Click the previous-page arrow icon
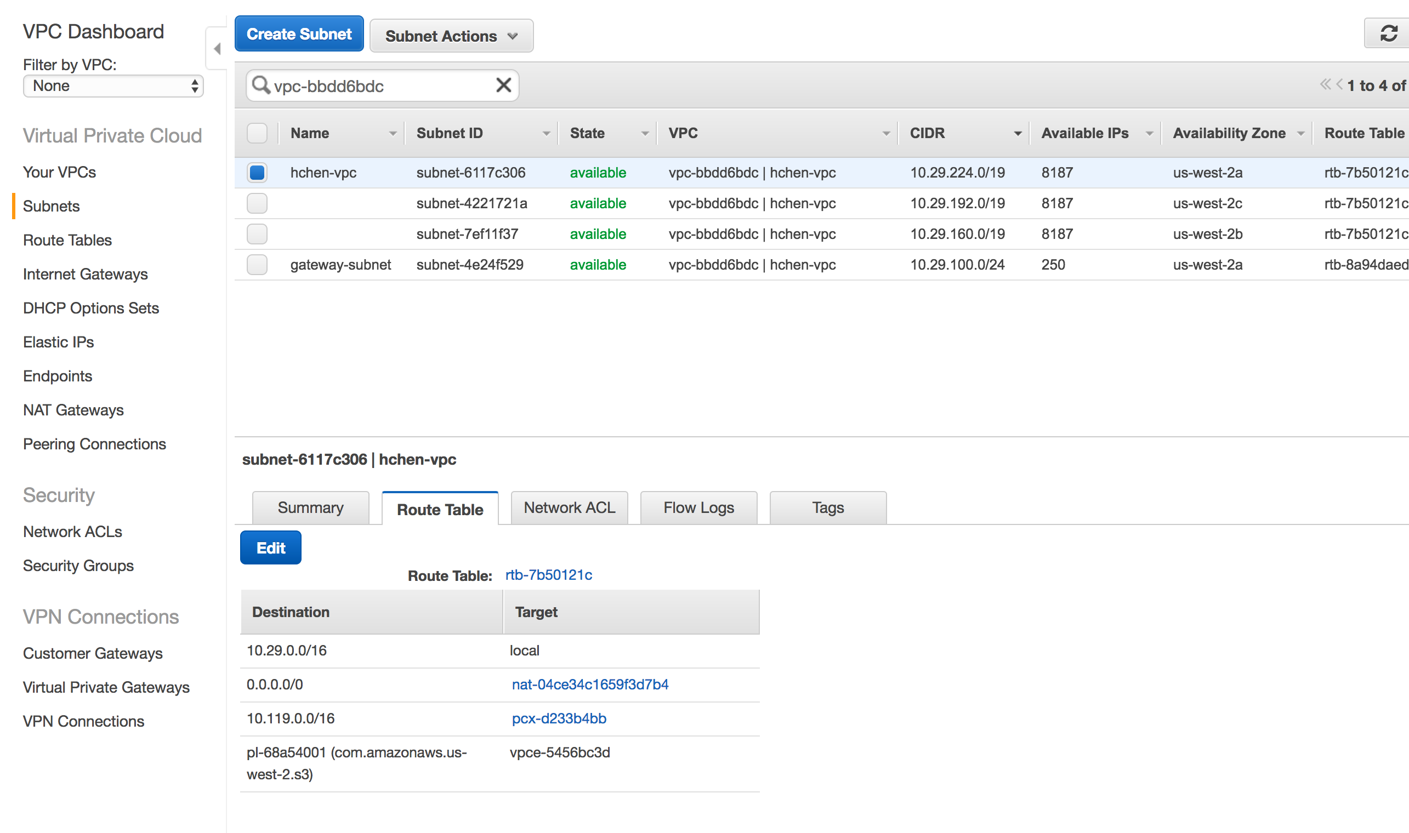 click(1339, 85)
